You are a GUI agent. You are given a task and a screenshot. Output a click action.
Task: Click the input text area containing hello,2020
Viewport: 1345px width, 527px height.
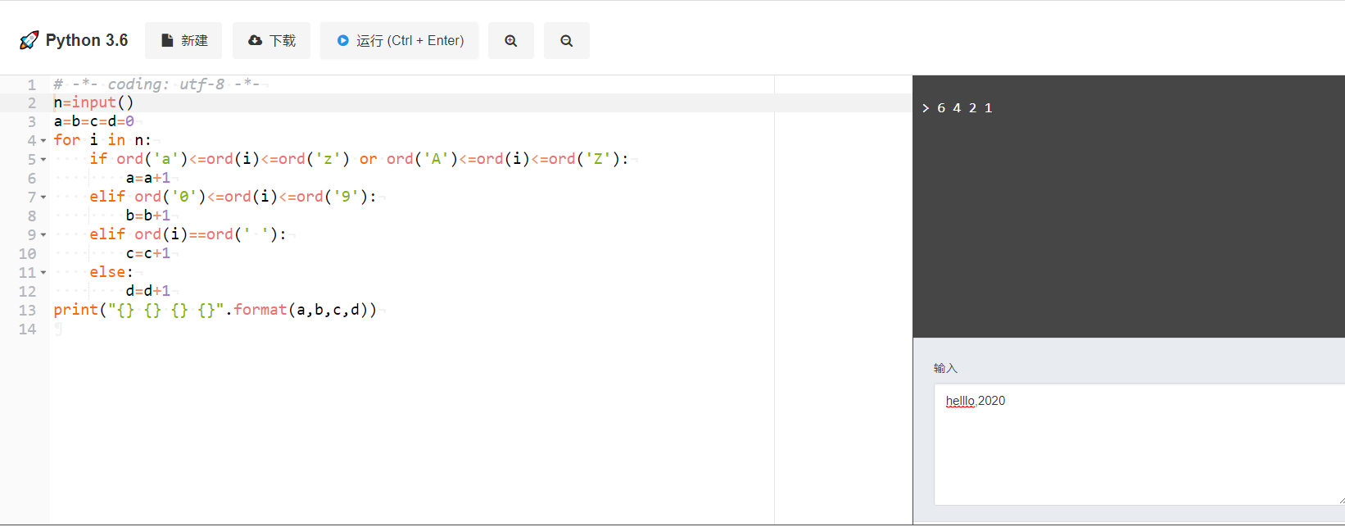(1139, 444)
